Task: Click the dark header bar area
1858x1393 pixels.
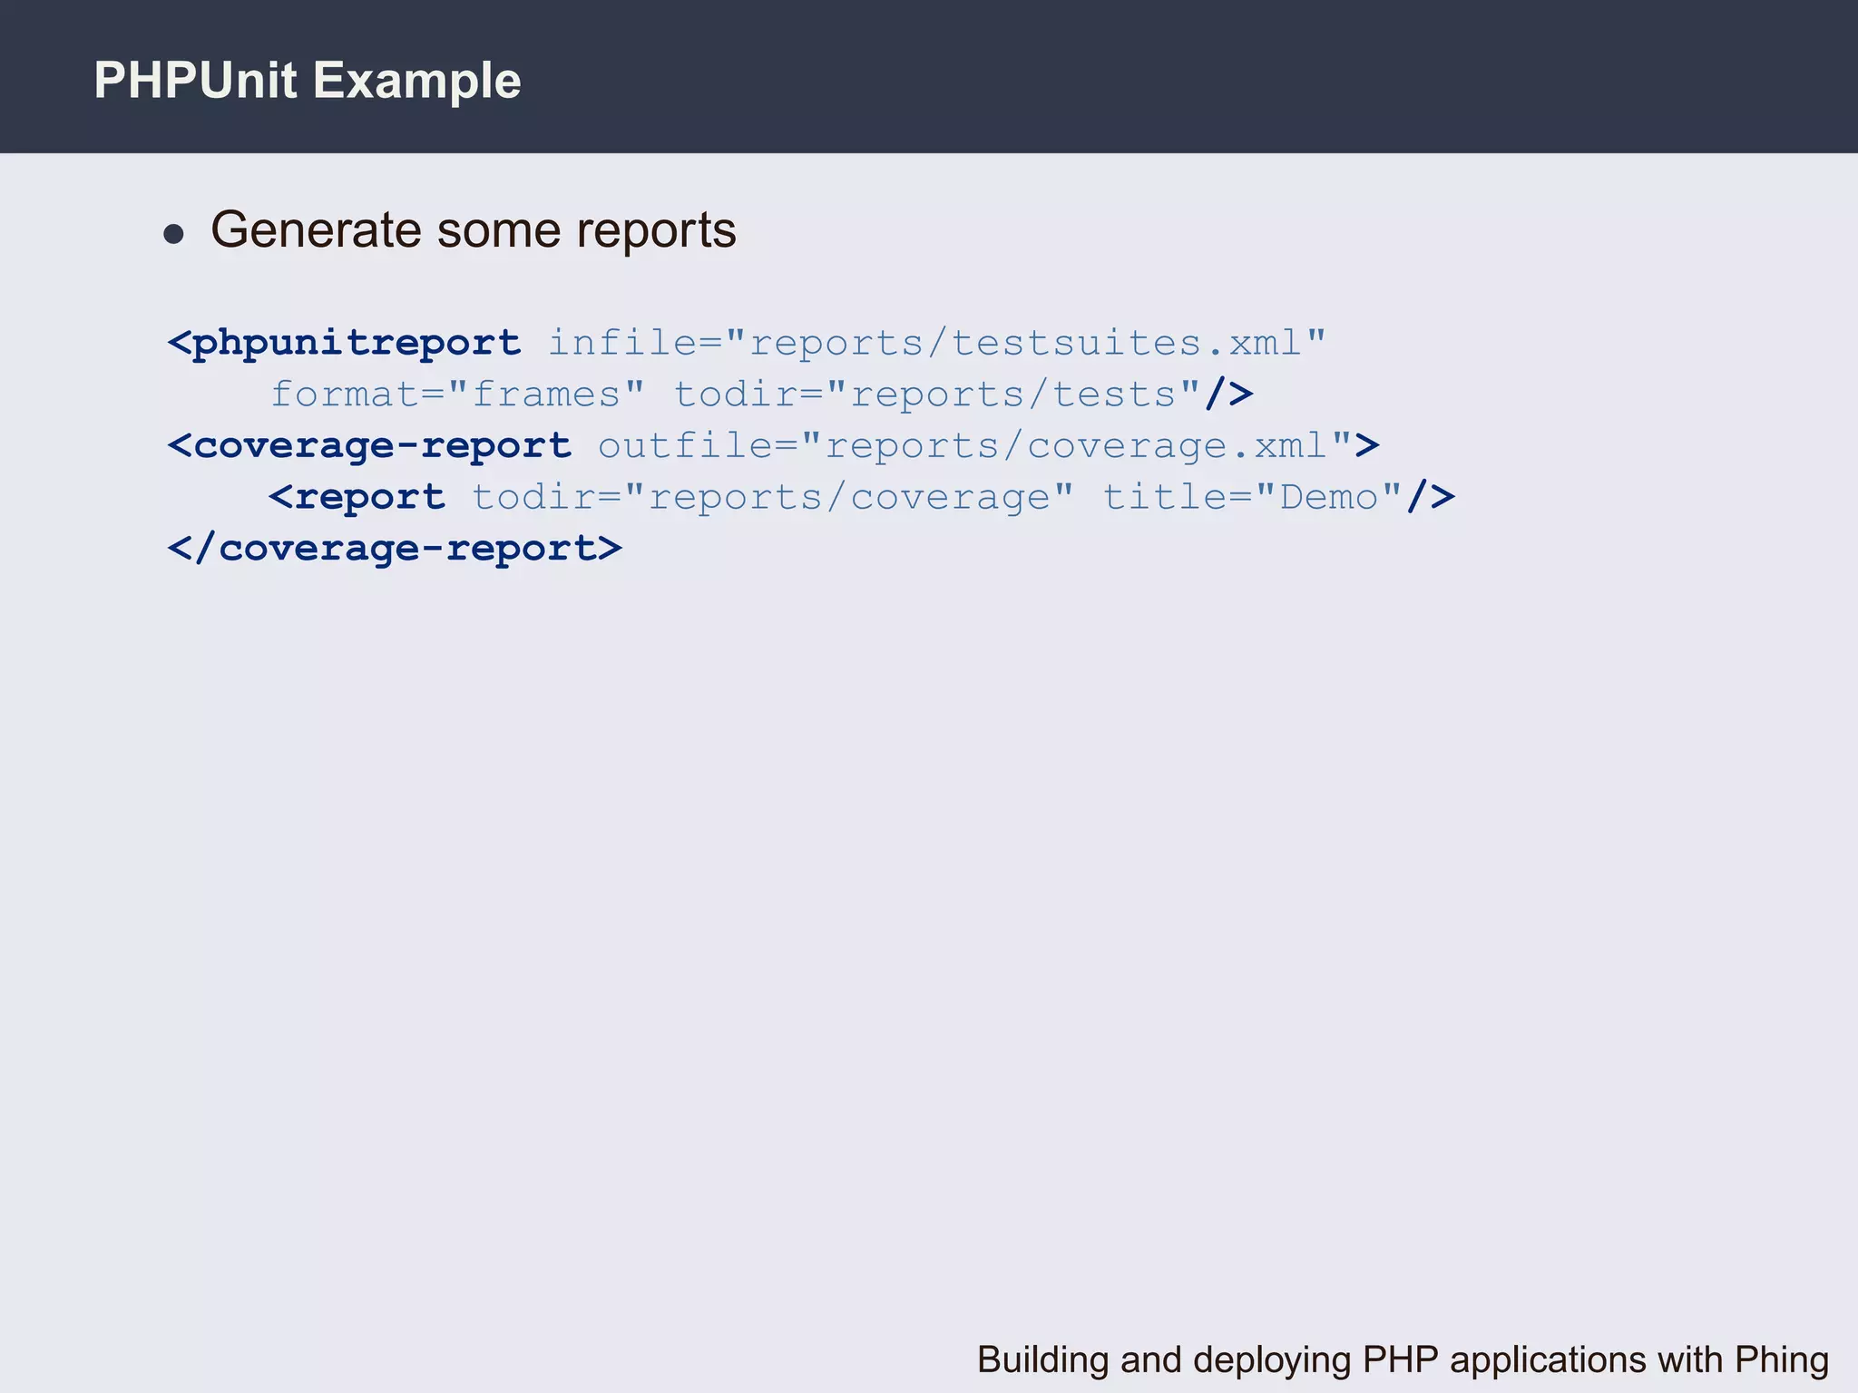Action: (x=1179, y=77)
